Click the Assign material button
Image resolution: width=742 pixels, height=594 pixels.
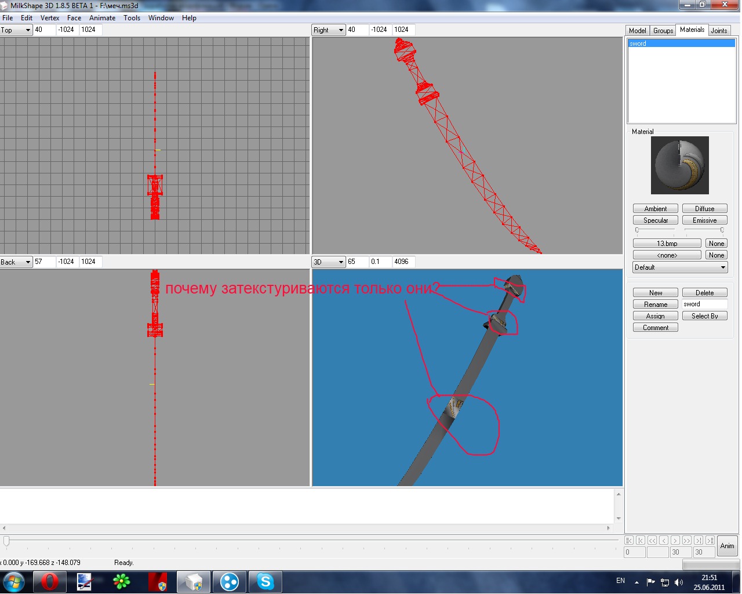(x=655, y=316)
